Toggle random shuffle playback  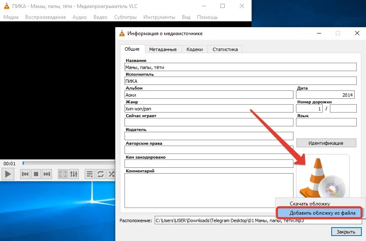tap(111, 174)
